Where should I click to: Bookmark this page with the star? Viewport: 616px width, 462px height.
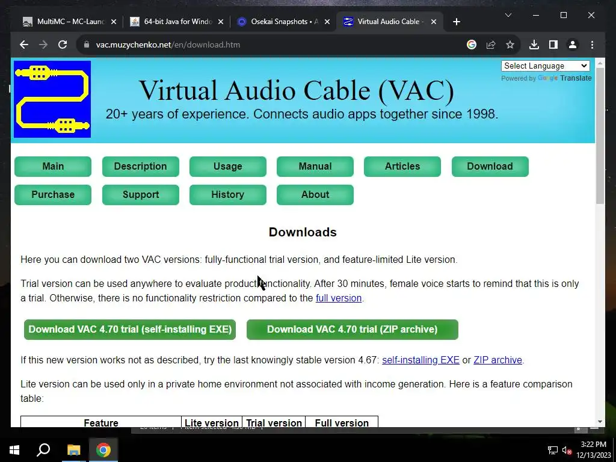click(510, 45)
